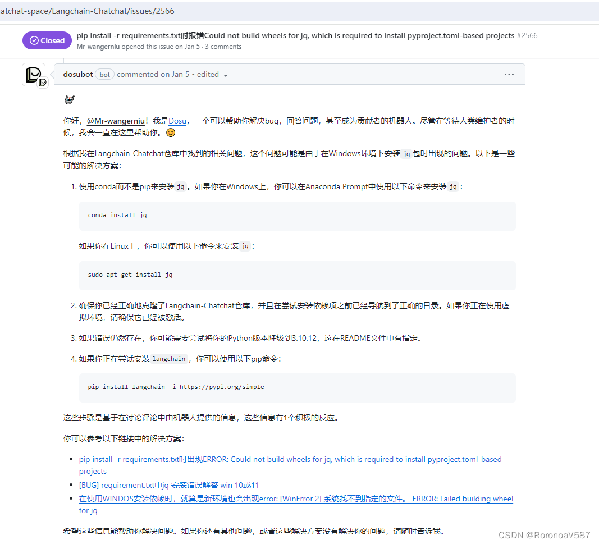The width and height of the screenshot is (599, 544).
Task: Open the three-dot comment options menu
Action: coord(509,75)
